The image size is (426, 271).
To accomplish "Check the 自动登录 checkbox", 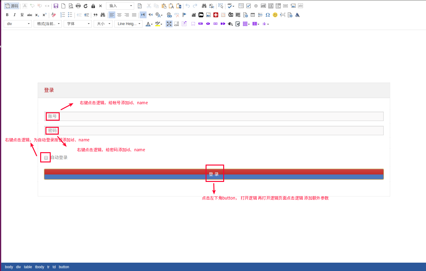I will coord(46,158).
